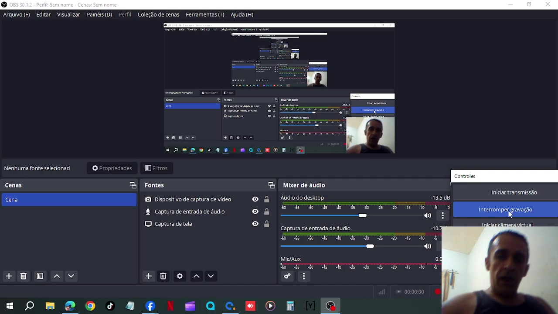558x314 pixels.
Task: Select Captura de entrada de áudio source item
Action: point(208,212)
